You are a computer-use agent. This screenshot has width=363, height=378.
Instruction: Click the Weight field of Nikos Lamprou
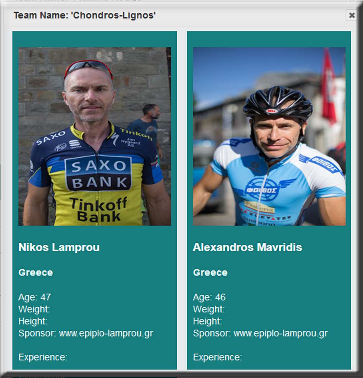(34, 309)
